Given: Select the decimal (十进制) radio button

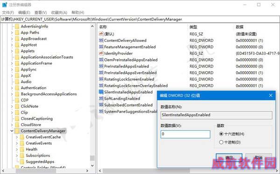Looking at the screenshot, I should pos(221,142).
